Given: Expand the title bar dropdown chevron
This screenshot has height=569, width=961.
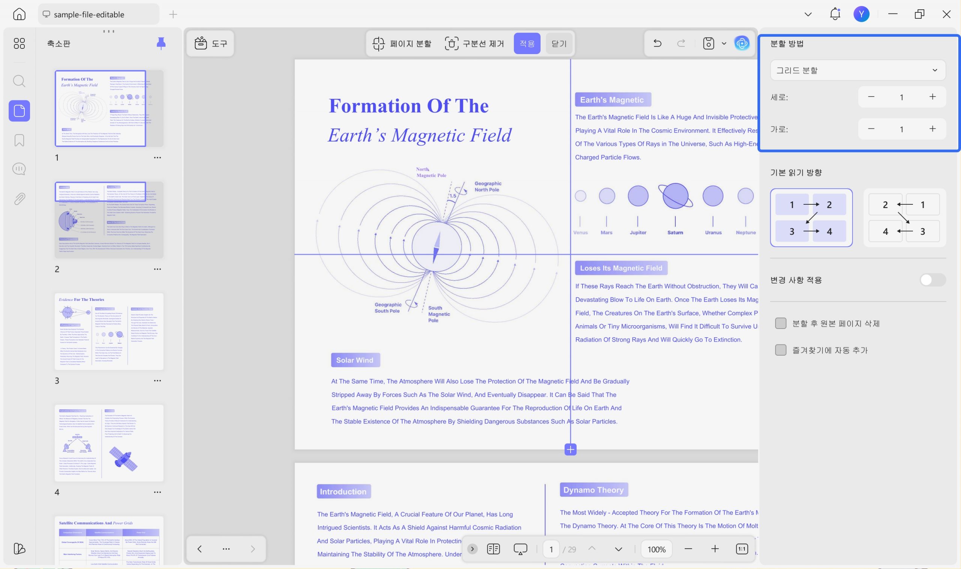Looking at the screenshot, I should pyautogui.click(x=808, y=15).
